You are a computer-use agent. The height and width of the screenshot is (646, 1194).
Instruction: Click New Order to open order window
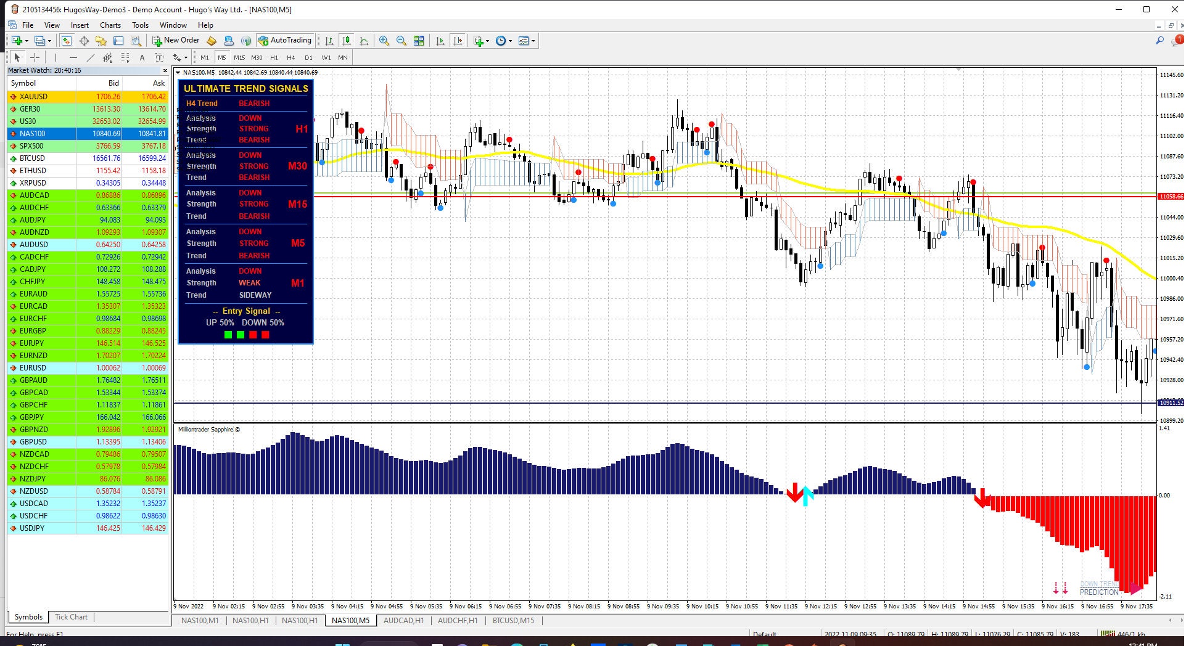click(x=179, y=40)
